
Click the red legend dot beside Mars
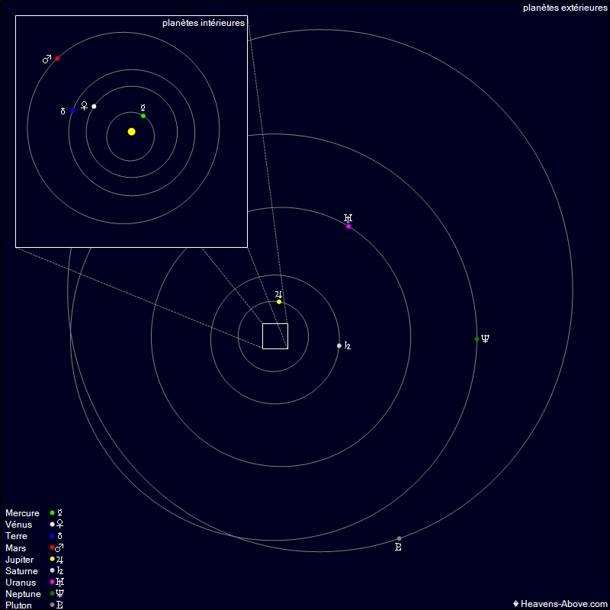(x=52, y=547)
